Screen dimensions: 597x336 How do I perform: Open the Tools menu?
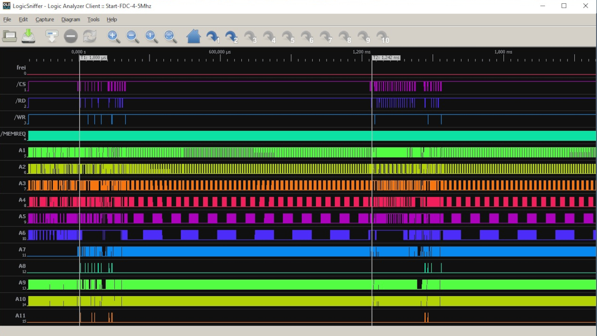(93, 20)
